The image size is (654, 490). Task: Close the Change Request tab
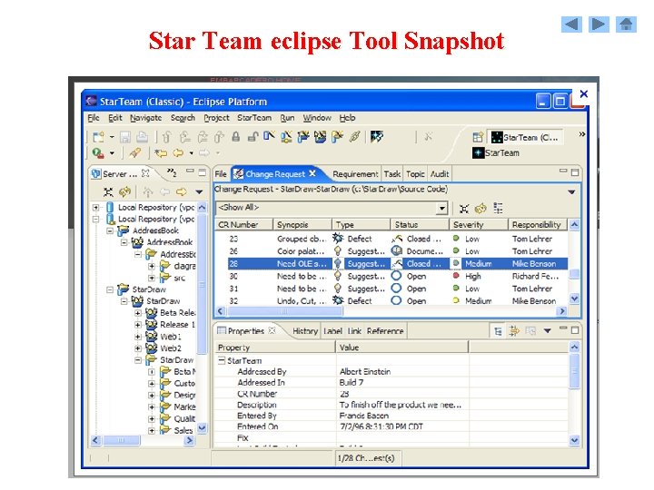(x=312, y=173)
